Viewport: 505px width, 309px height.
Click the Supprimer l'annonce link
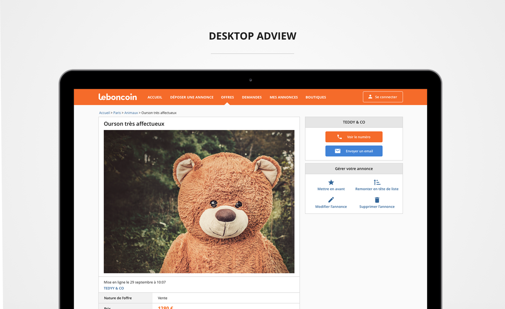[377, 207]
